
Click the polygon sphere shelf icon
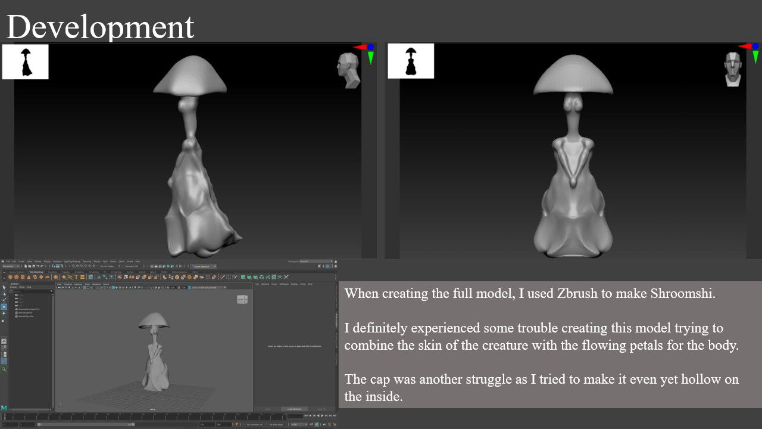click(x=10, y=277)
